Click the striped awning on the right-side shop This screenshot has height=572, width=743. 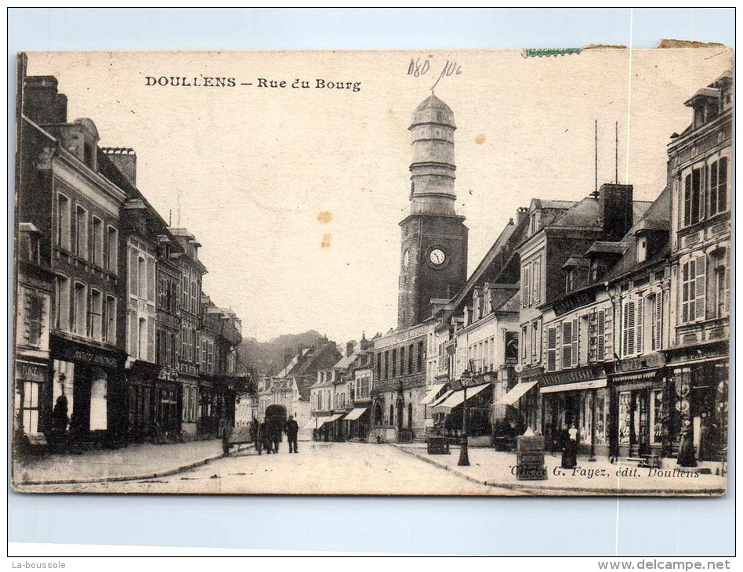point(516,393)
